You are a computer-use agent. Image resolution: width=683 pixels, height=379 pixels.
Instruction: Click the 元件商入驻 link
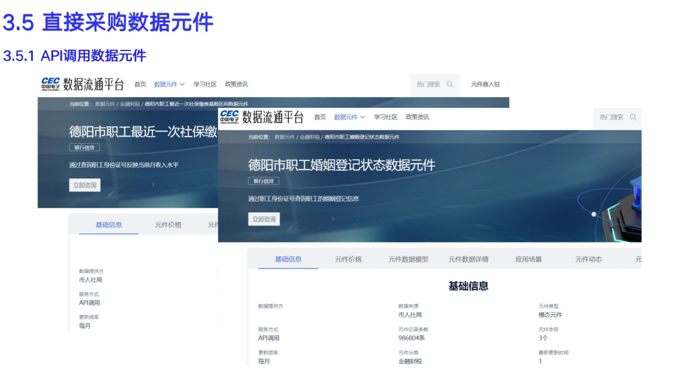coord(485,85)
